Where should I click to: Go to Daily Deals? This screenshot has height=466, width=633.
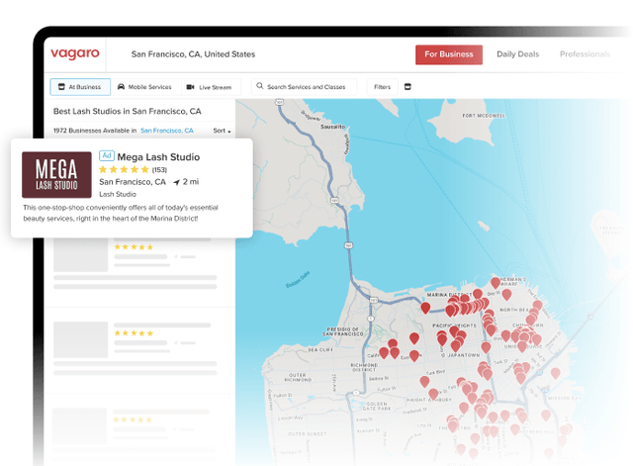tap(518, 54)
